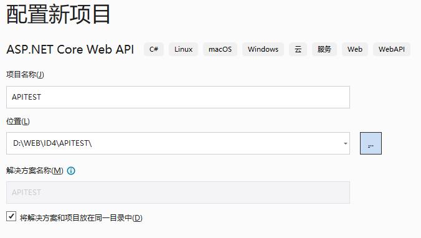Click the 项目名称(J) label
This screenshot has width=421, height=238.
click(x=25, y=74)
